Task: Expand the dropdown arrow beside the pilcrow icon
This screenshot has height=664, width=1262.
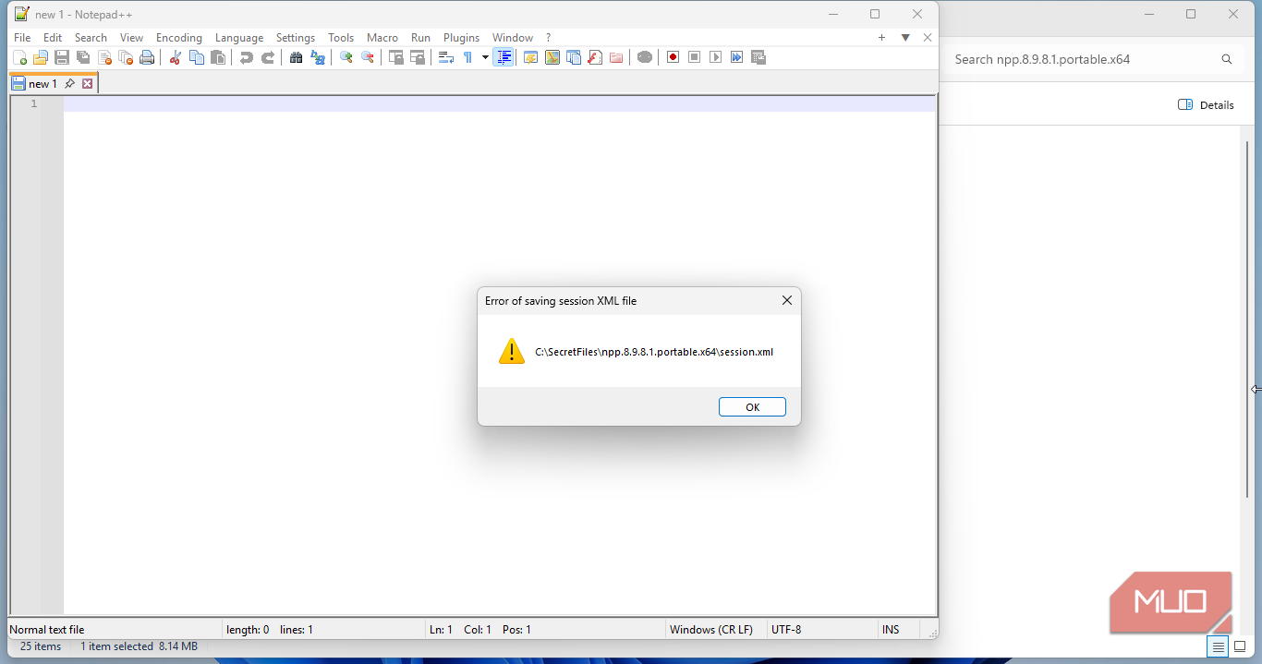Action: (485, 57)
